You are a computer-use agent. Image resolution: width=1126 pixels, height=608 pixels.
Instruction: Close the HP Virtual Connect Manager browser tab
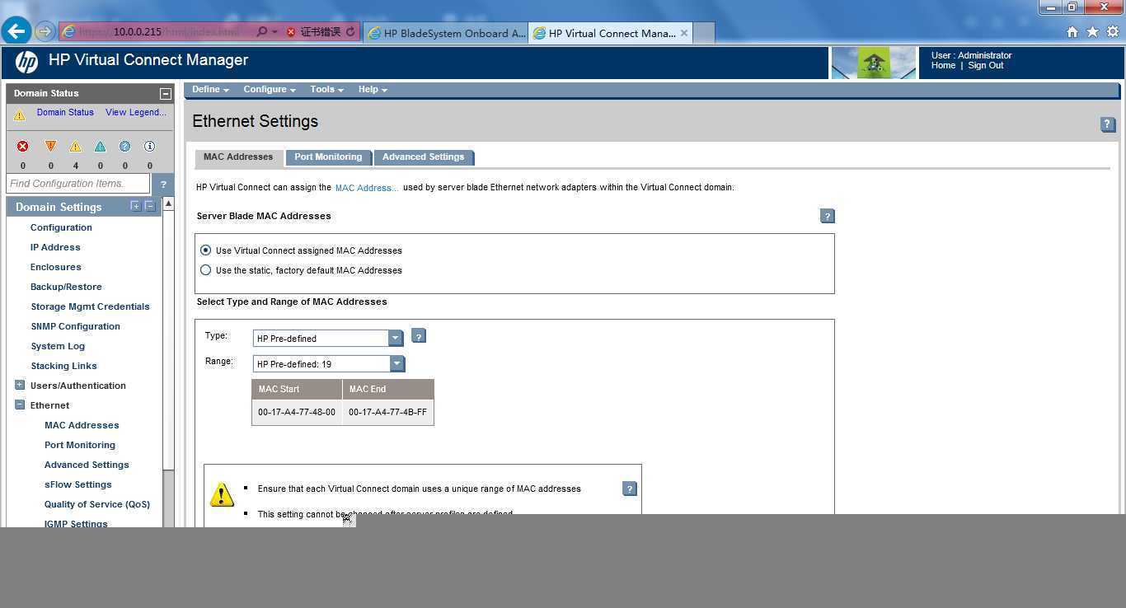pos(684,33)
